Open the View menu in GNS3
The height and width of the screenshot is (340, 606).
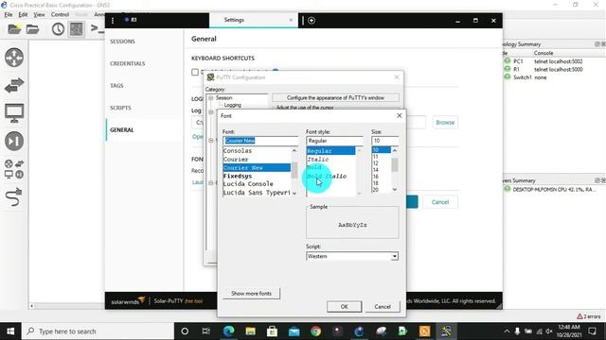pos(39,15)
